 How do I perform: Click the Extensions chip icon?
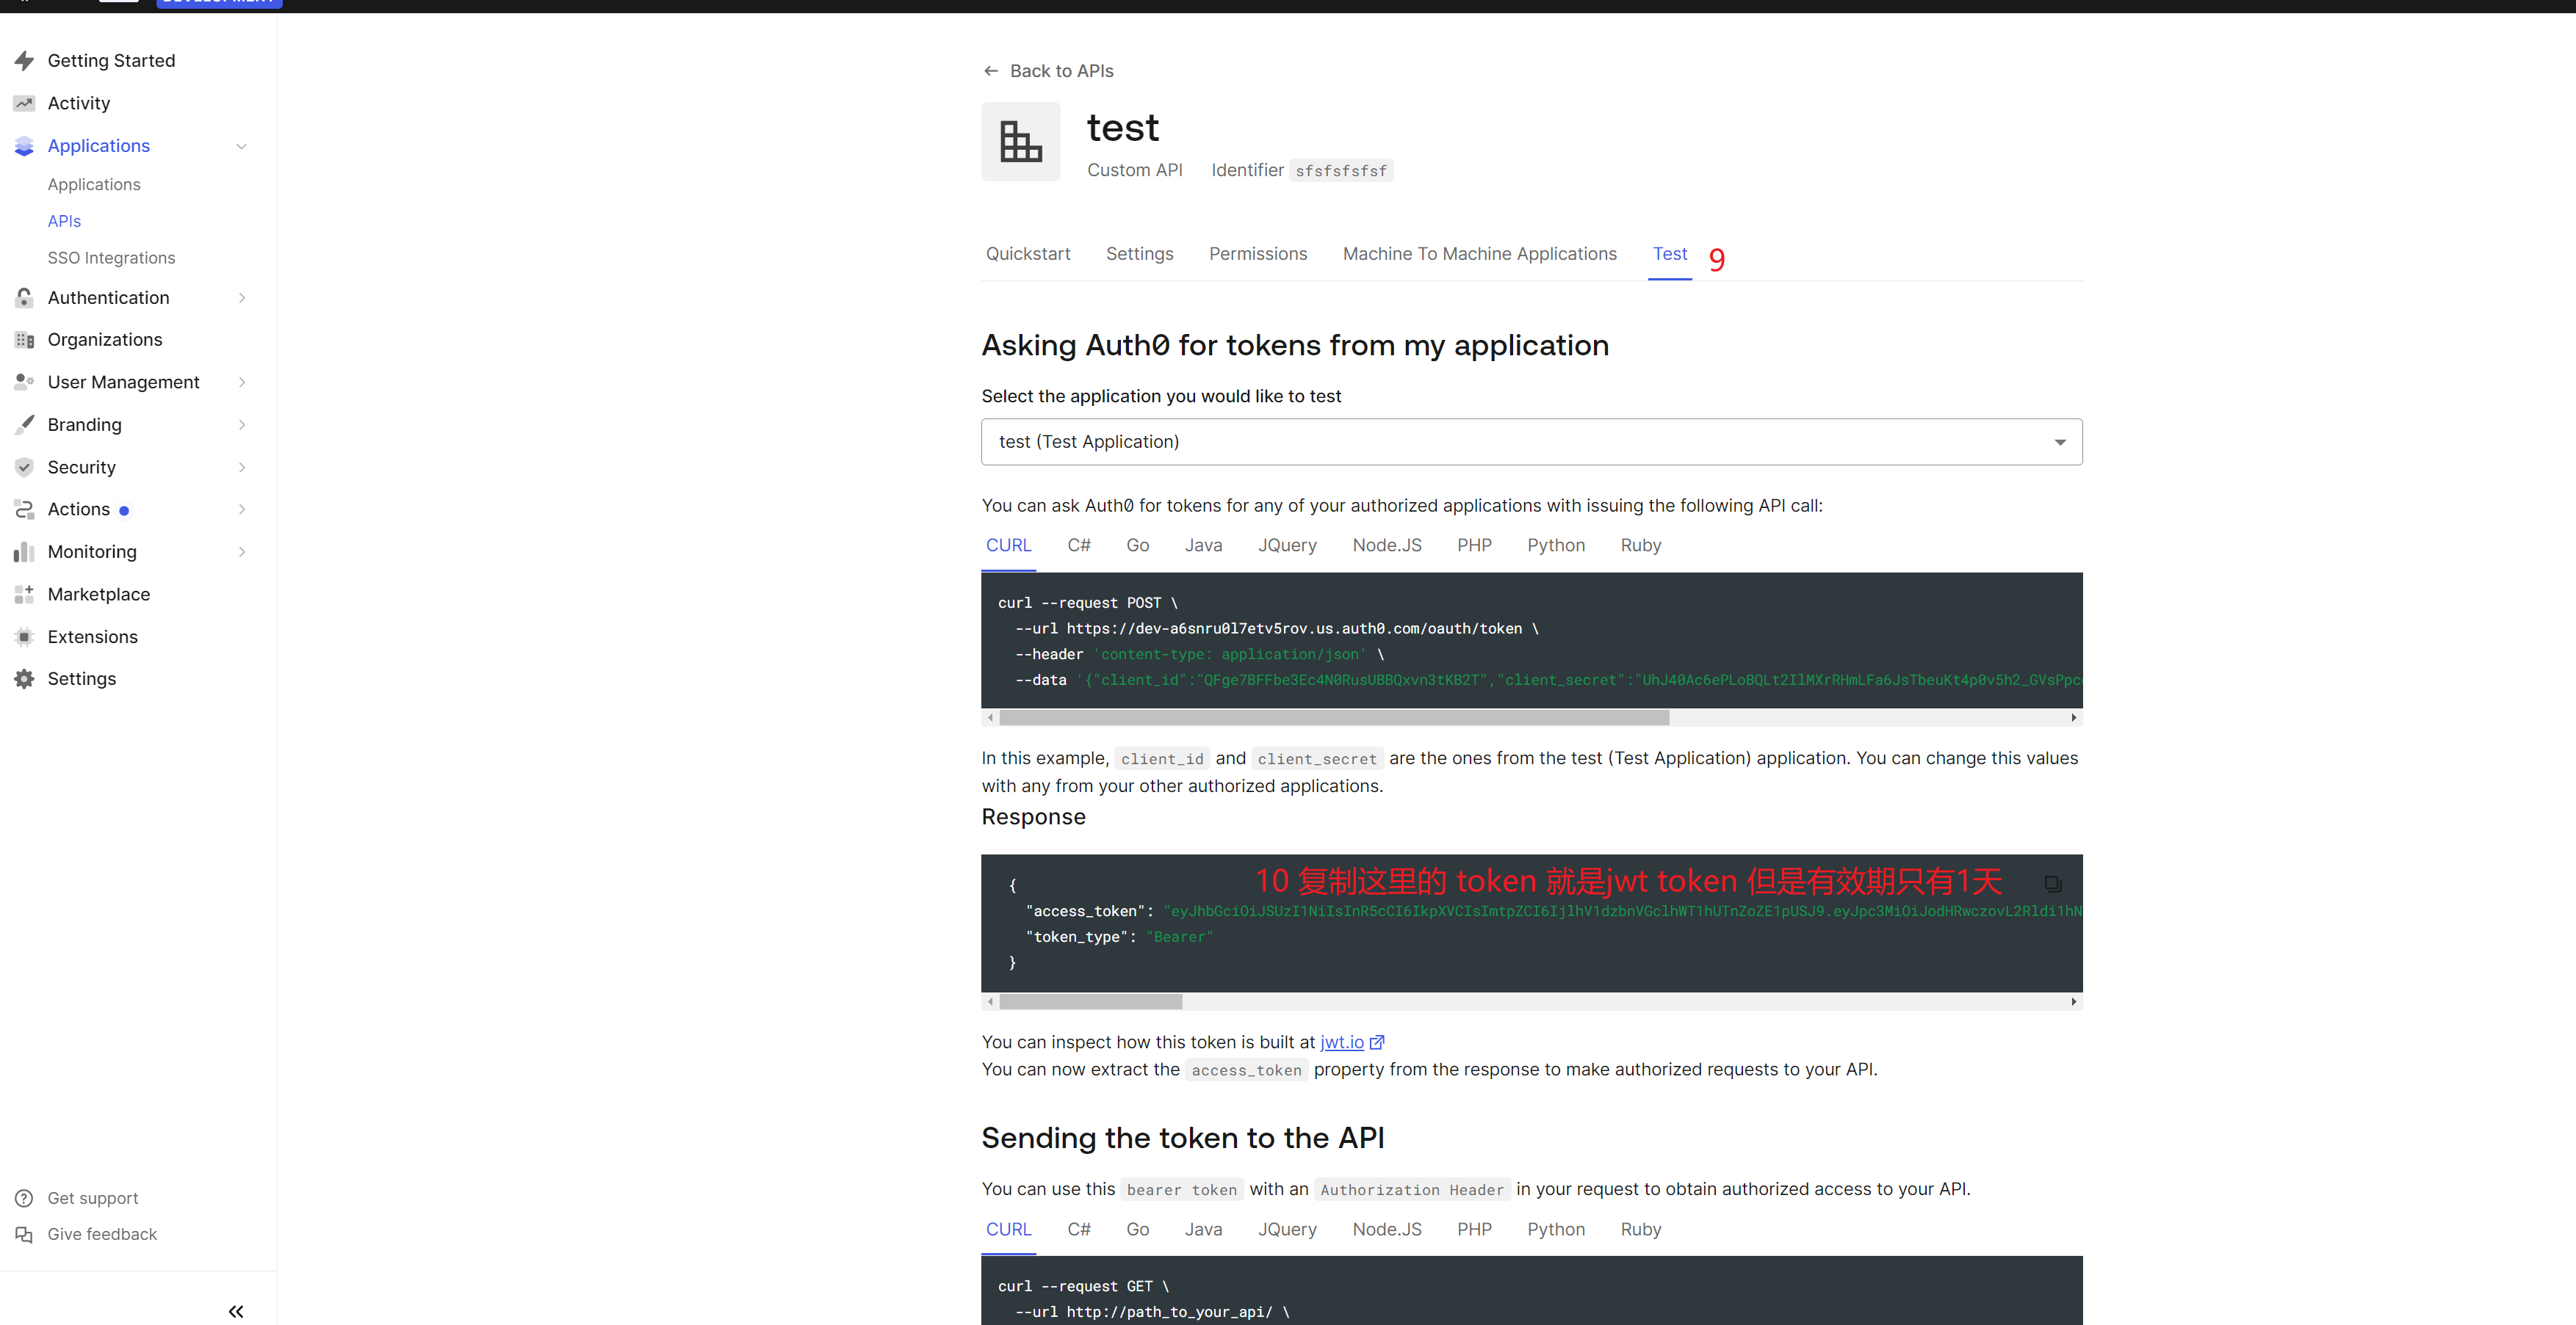coord(24,636)
